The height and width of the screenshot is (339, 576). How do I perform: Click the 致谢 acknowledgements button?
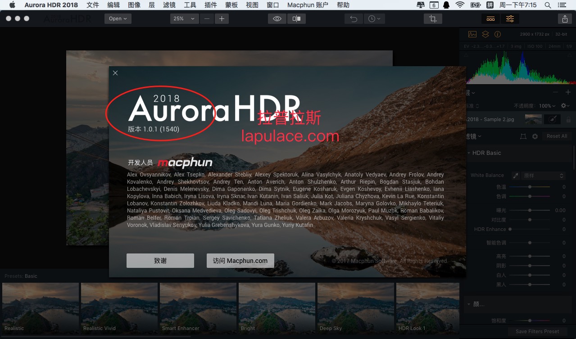pos(160,261)
